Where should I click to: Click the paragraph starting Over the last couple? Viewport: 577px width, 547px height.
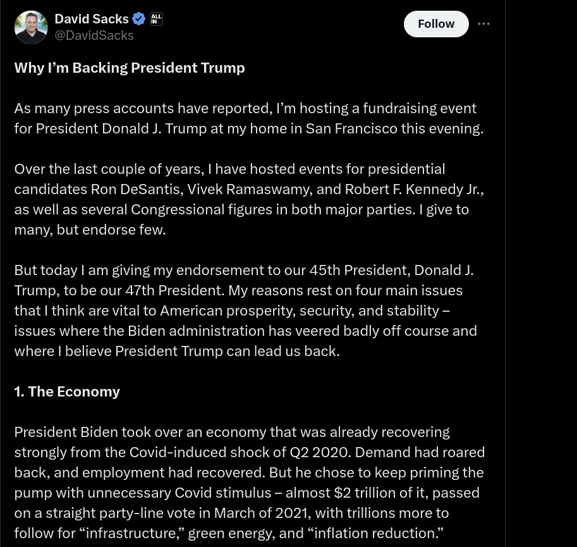249,199
